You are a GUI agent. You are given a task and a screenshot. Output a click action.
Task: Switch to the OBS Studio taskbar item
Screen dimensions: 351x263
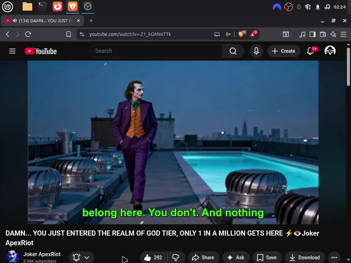tap(87, 7)
